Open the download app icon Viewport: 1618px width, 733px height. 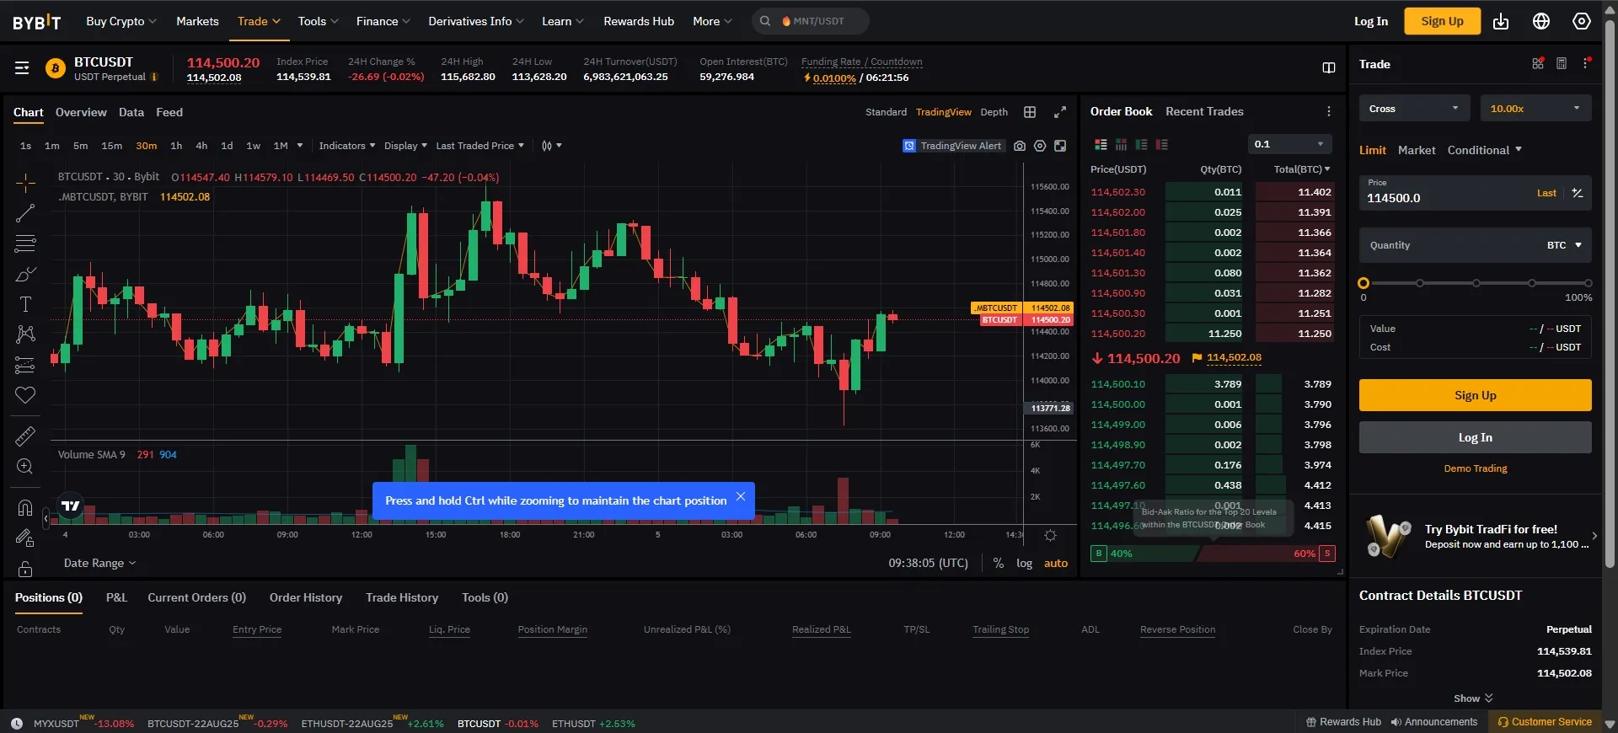pyautogui.click(x=1501, y=21)
